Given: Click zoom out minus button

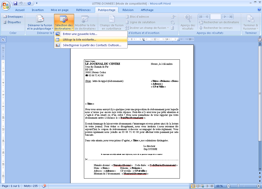Looking at the screenshot, I should pos(228,186).
